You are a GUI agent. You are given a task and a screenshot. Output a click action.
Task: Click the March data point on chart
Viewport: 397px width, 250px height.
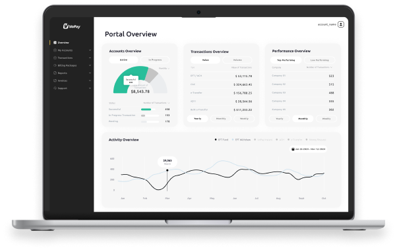(167, 170)
